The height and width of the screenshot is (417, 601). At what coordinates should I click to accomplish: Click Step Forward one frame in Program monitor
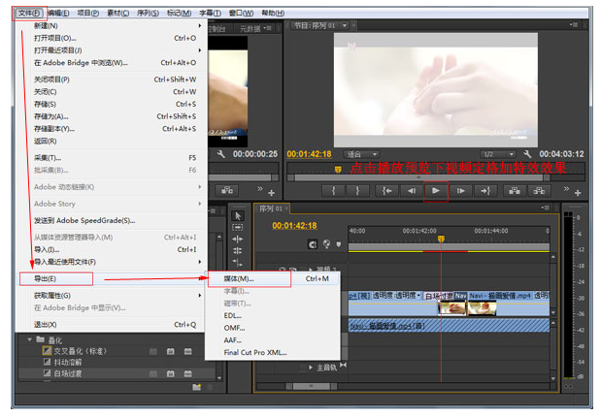point(461,191)
